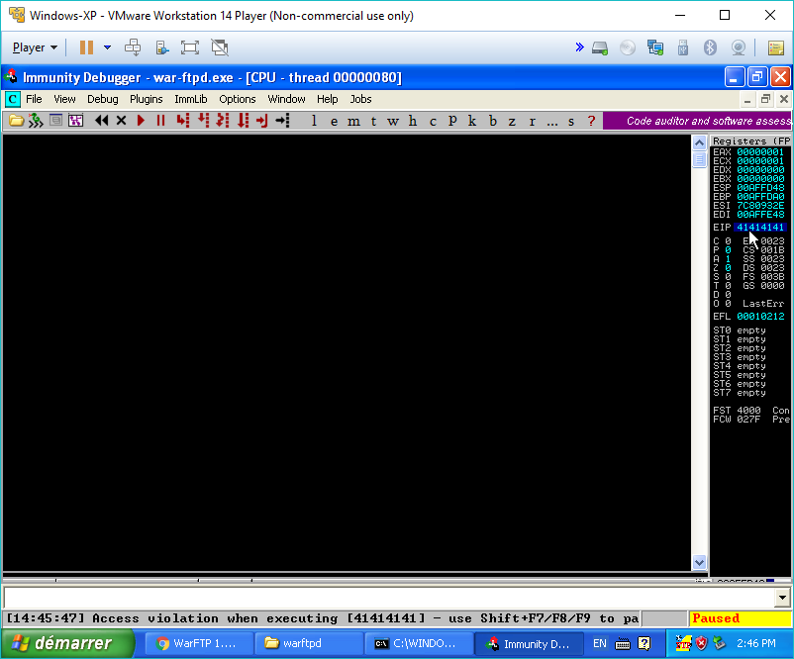Click the red question mark help icon

pyautogui.click(x=591, y=121)
